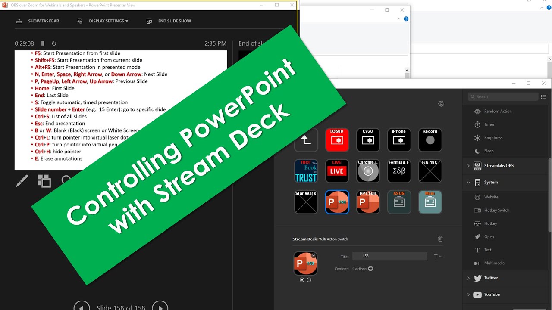
Task: Expand the Streamlabs OBS category
Action: pyautogui.click(x=469, y=166)
